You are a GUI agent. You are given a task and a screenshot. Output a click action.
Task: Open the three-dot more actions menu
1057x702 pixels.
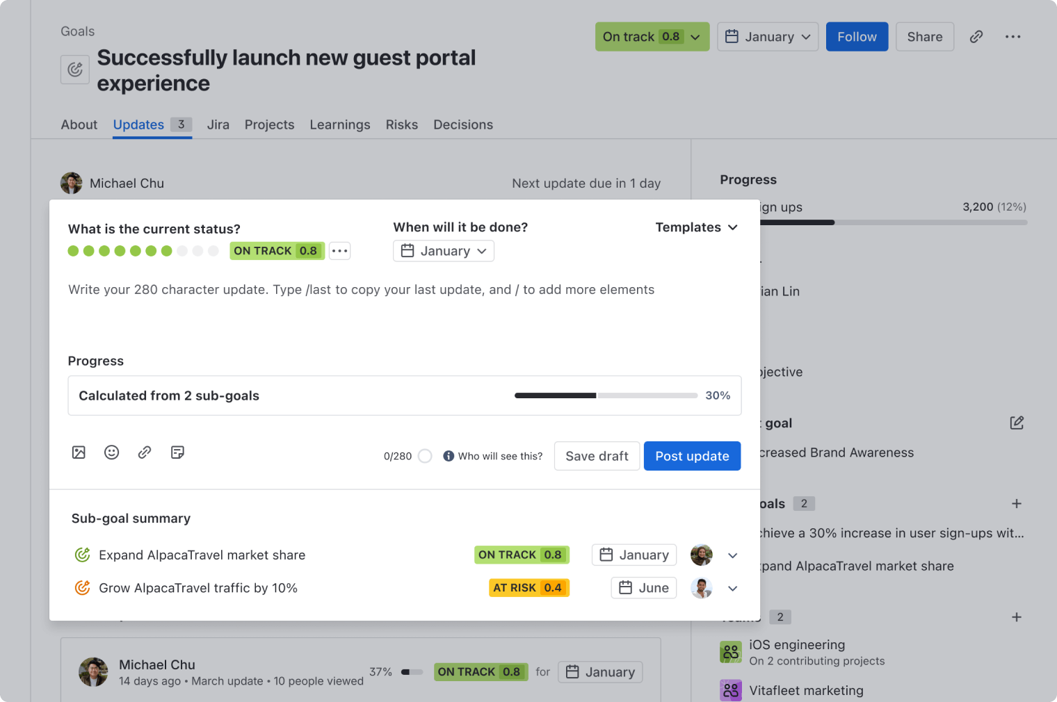[1012, 37]
